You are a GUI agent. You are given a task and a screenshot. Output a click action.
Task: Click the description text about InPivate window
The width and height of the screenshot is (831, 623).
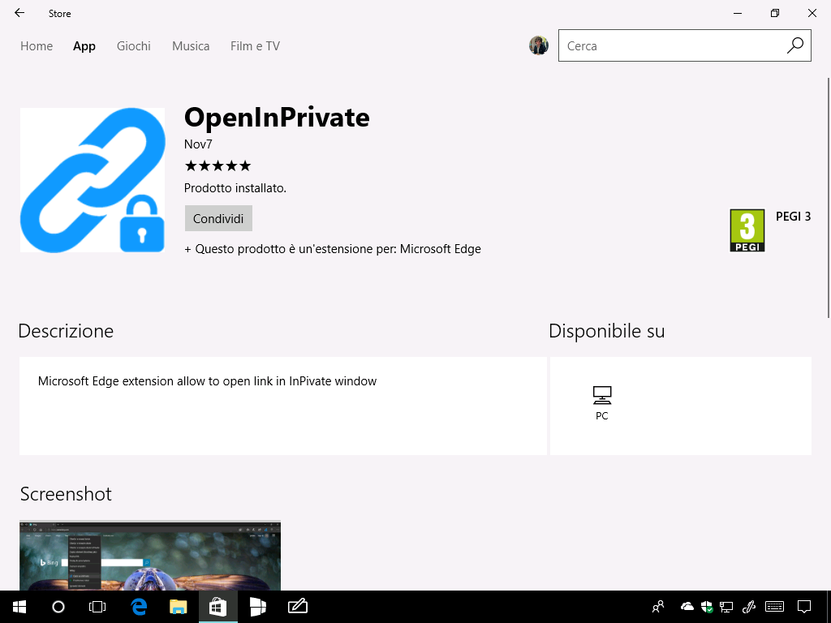click(x=207, y=381)
